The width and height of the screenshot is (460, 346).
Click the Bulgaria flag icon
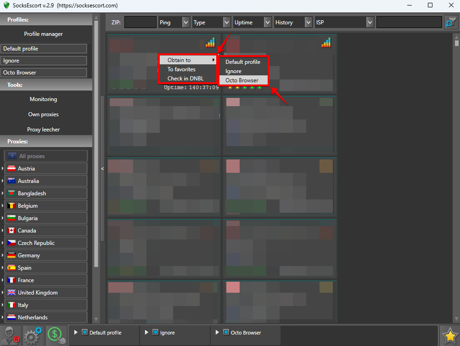pyautogui.click(x=11, y=218)
